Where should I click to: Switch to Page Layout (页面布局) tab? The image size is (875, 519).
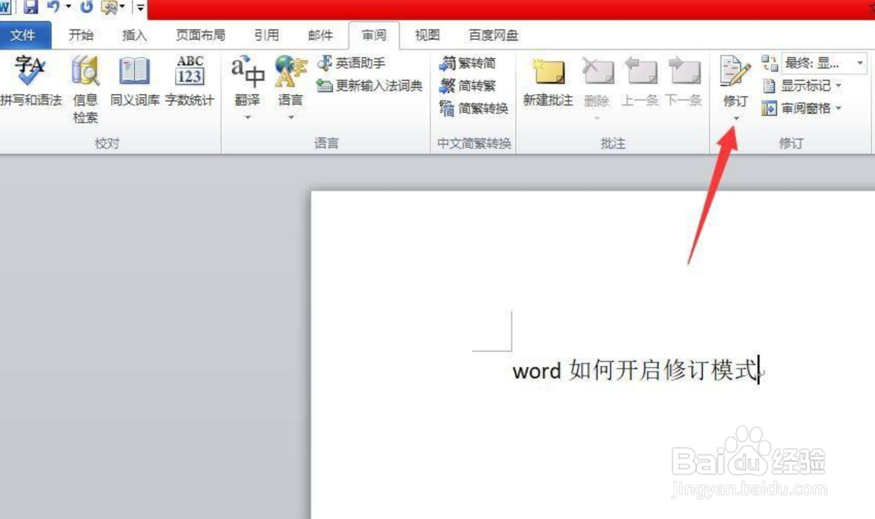(200, 35)
